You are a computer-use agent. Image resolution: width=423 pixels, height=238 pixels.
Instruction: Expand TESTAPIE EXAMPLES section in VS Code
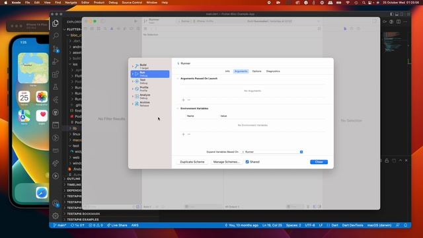83,219
